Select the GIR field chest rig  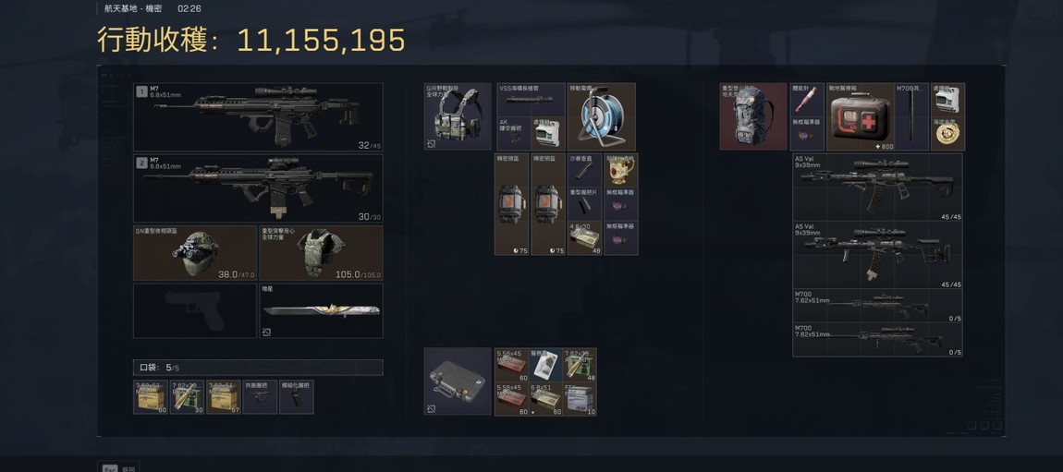tap(458, 116)
